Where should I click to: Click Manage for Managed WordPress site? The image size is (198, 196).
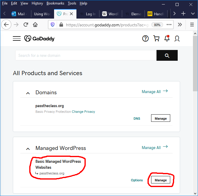pos(161,180)
